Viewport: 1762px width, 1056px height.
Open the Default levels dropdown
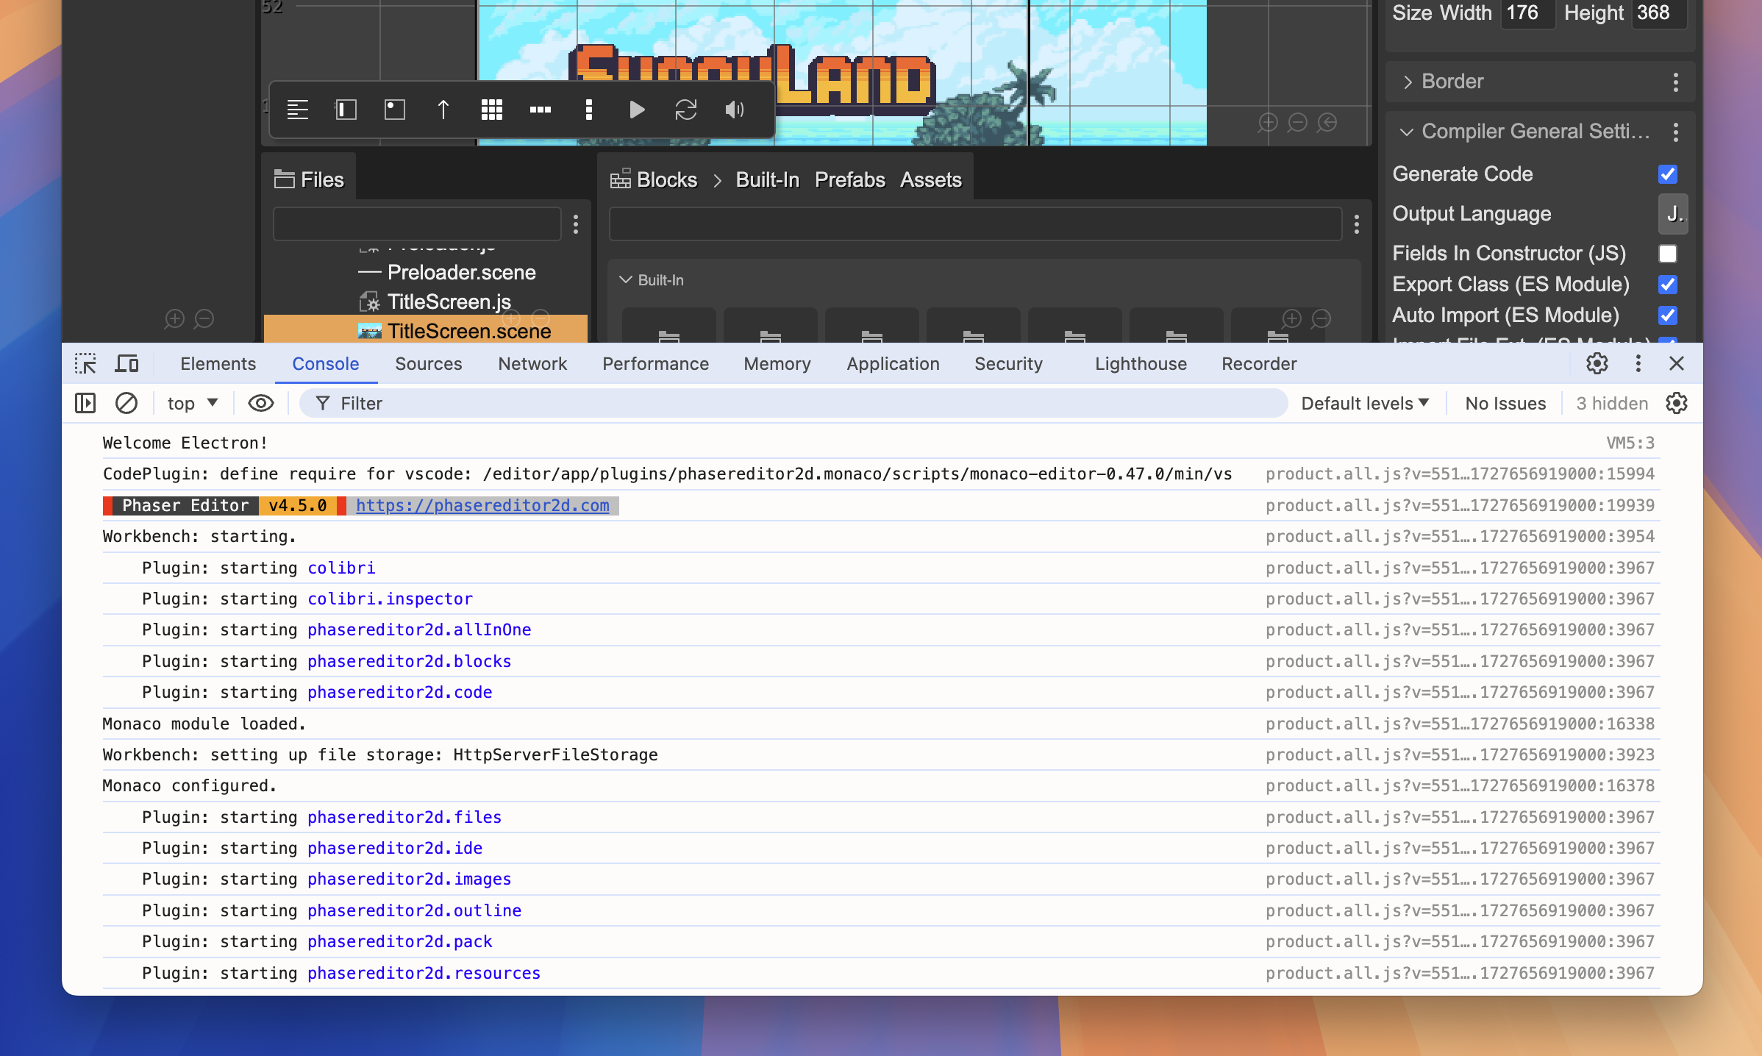tap(1364, 403)
